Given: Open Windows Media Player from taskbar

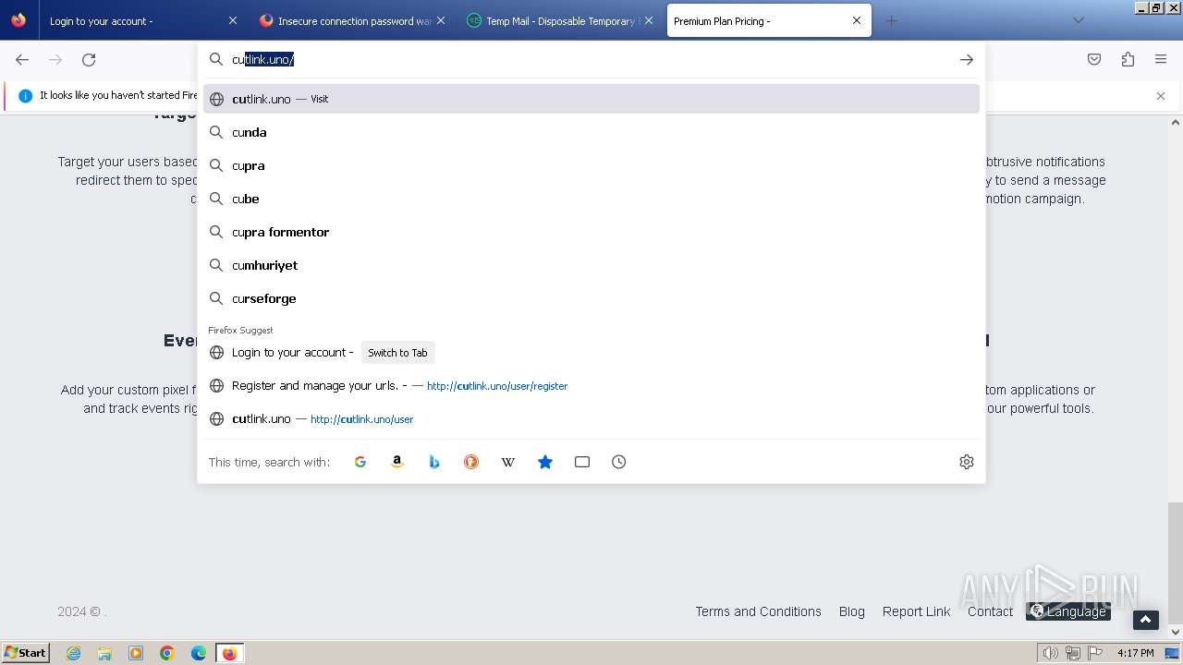Looking at the screenshot, I should tap(136, 653).
